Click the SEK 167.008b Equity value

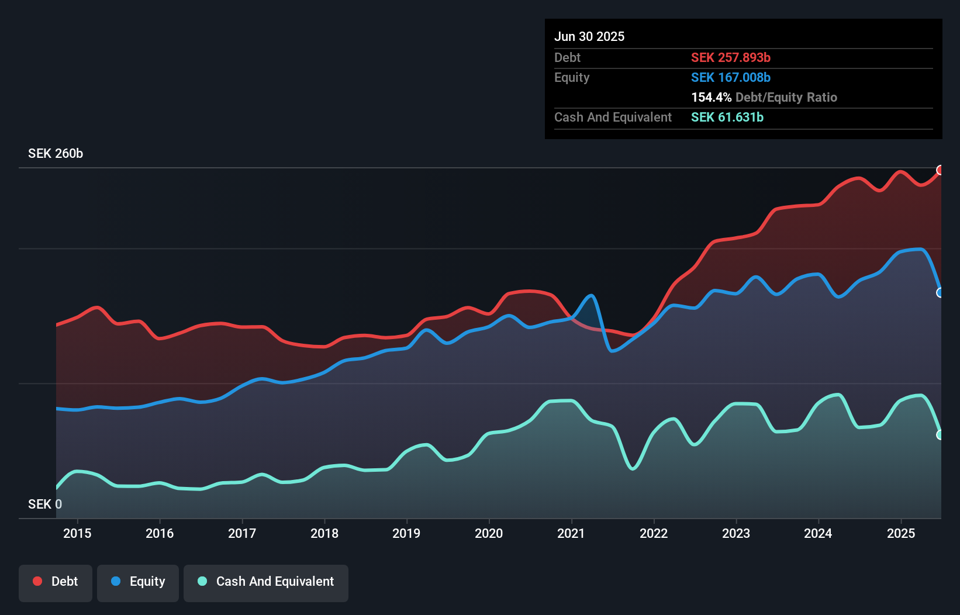click(x=731, y=77)
